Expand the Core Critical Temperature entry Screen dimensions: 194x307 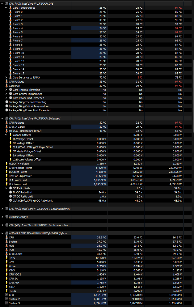pos(6,94)
